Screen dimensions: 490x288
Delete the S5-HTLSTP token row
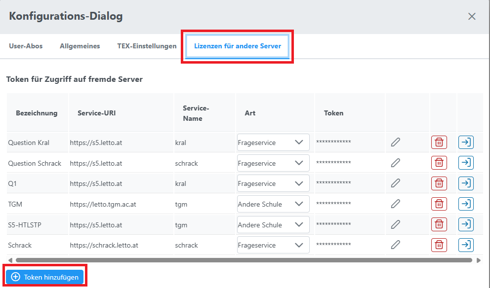click(439, 224)
